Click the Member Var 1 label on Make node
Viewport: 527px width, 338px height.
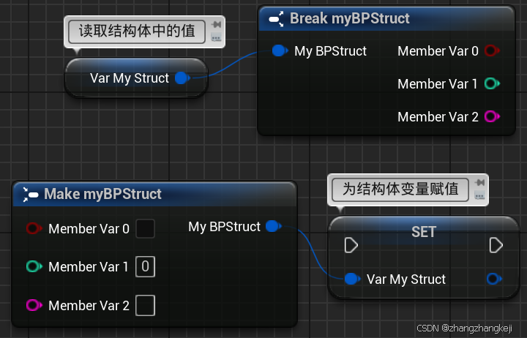coord(88,267)
